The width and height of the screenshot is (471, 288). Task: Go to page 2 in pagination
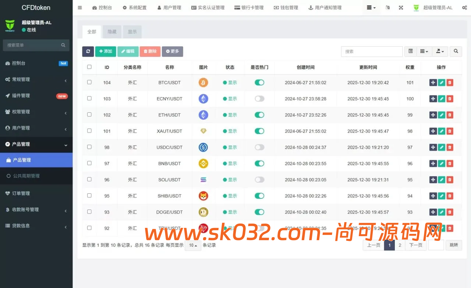tap(400, 245)
